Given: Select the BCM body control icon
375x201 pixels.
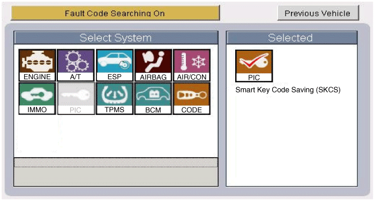Looking at the screenshot, I should (x=153, y=98).
